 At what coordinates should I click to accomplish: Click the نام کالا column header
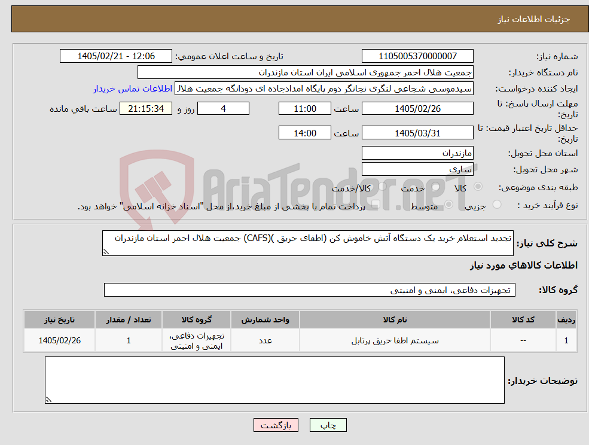[395, 319]
